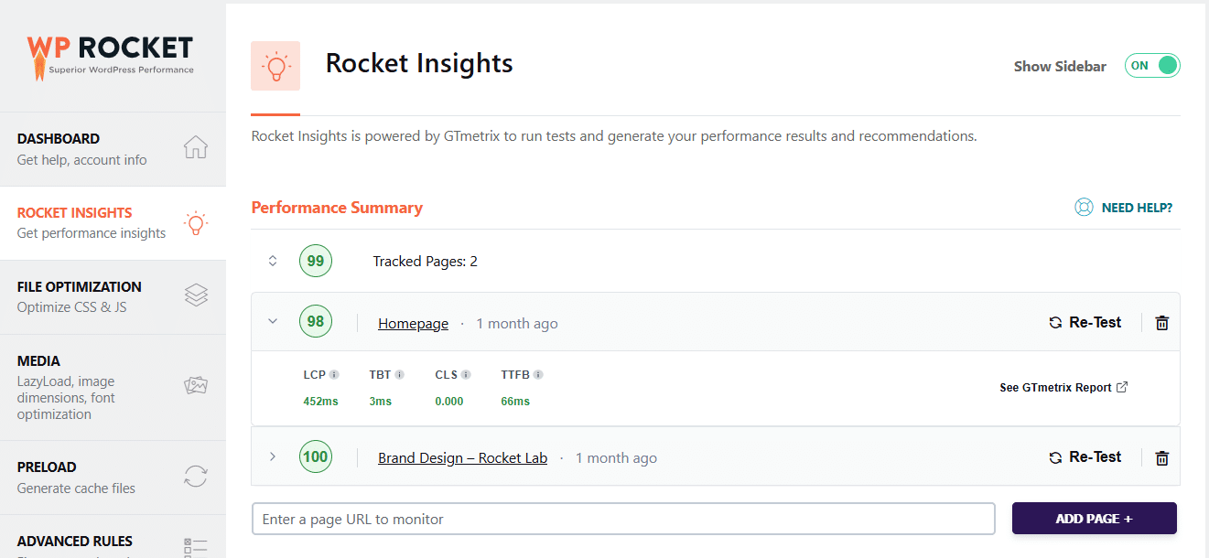Click the Need Help headset icon
Image resolution: width=1209 pixels, height=558 pixels.
1084,208
